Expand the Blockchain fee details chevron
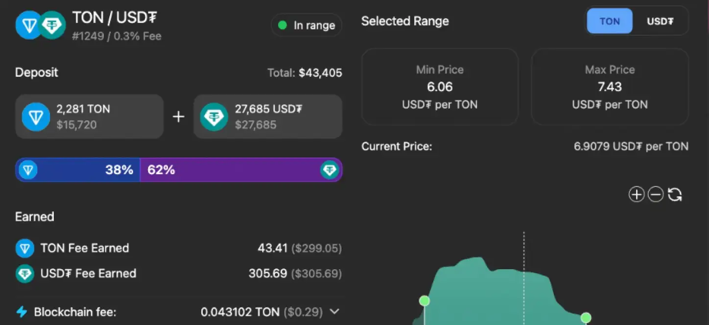The image size is (709, 325). tap(334, 312)
